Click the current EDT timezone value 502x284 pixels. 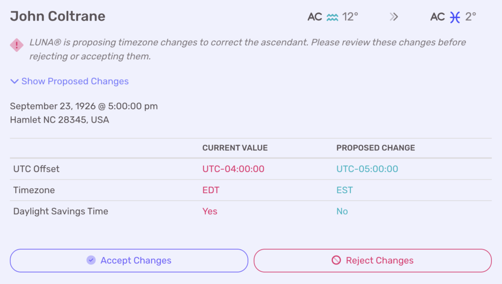211,190
